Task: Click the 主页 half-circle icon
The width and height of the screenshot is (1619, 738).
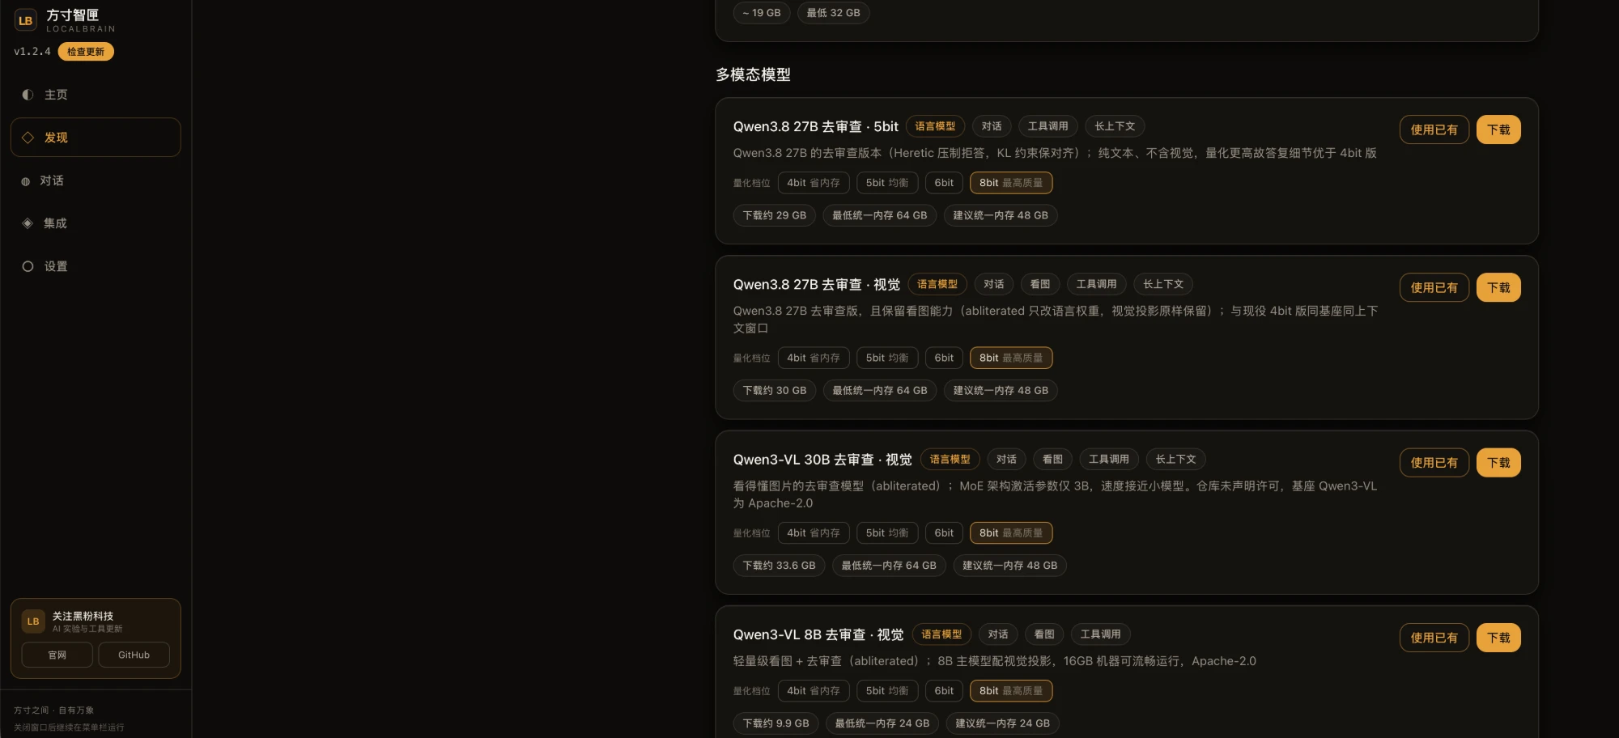Action: (28, 95)
